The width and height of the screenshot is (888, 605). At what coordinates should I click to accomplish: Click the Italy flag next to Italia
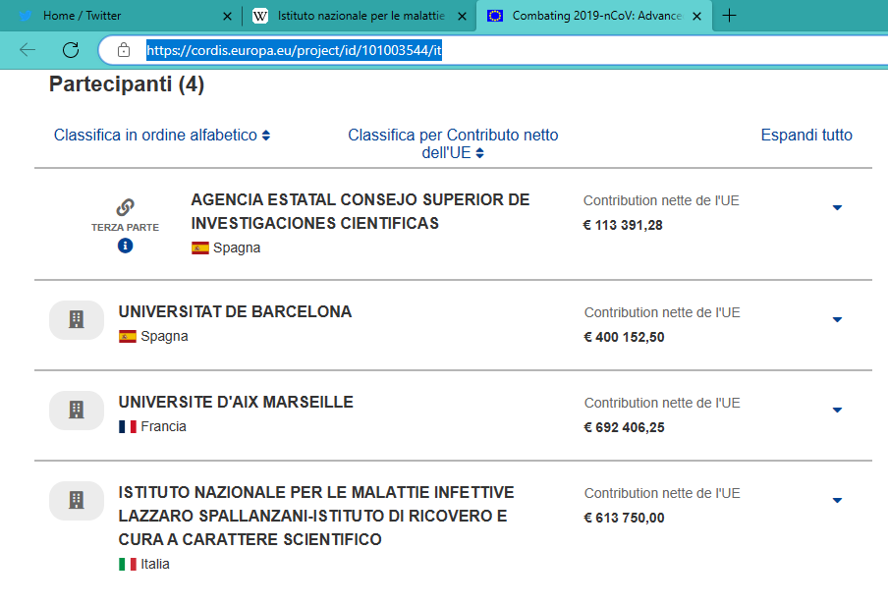click(128, 564)
